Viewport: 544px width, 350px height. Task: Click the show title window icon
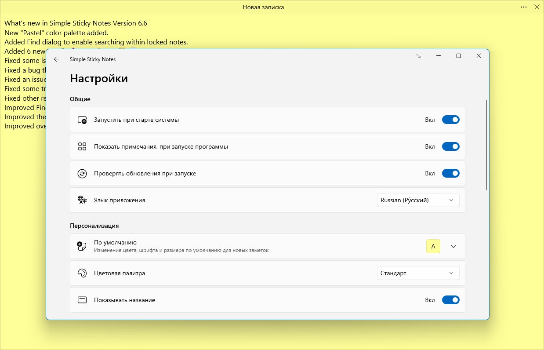[82, 300]
